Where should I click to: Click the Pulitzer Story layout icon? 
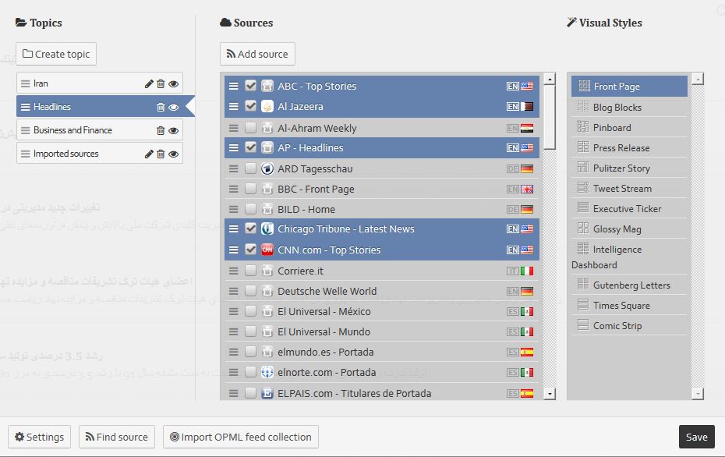[x=583, y=167]
